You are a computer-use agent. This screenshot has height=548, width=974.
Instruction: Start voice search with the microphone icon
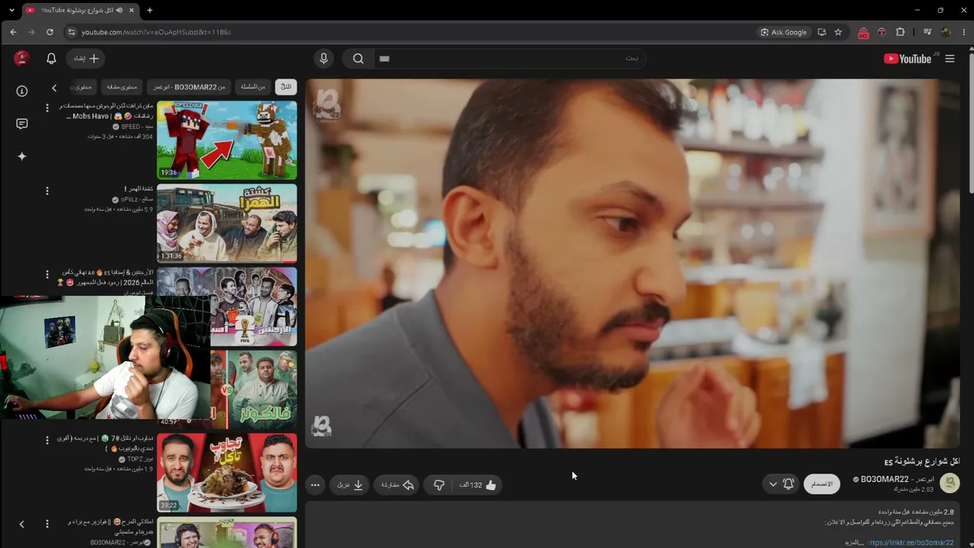coord(323,59)
